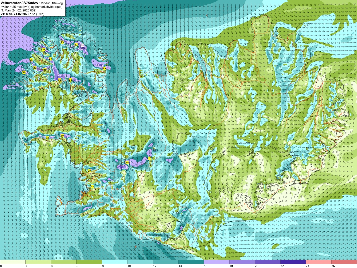Viewport: 357px width, 268px height.
Task: Select the 8–10 m/s light cyan legend swatch
Action: point(115,262)
